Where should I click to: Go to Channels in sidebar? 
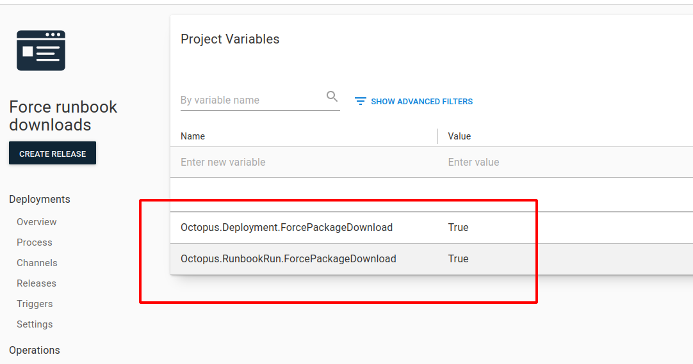point(37,263)
